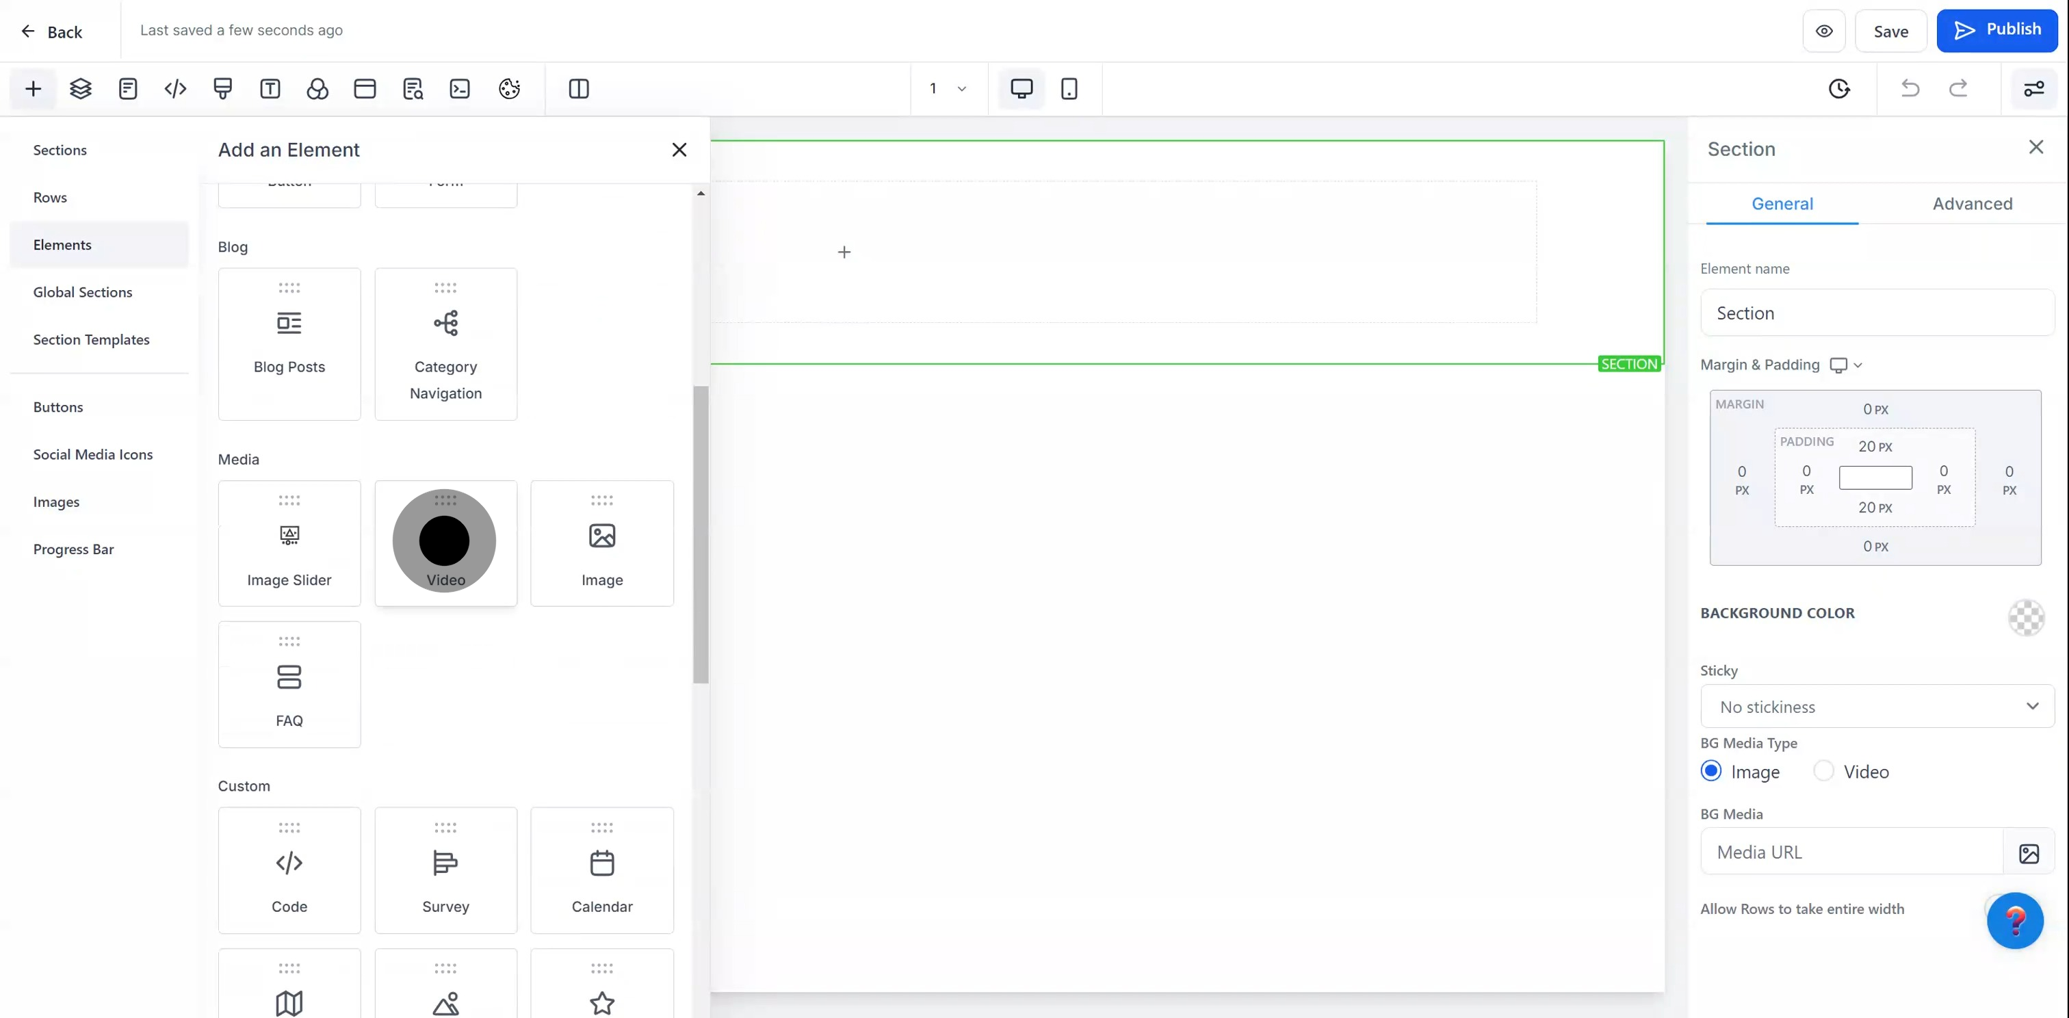Select Image BG media type
2069x1018 pixels.
point(1710,771)
